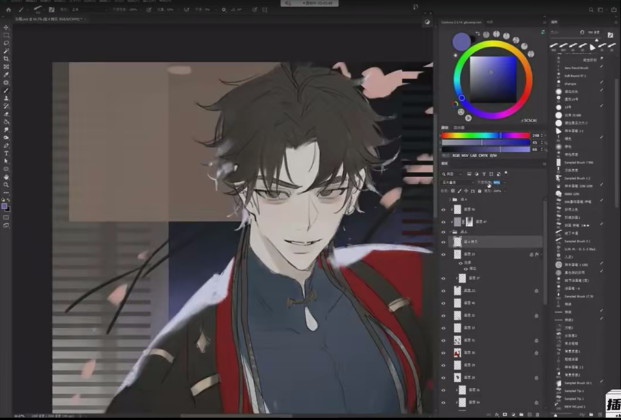Select the eyedropper icon in the Coolorus panel
Screen dimensions: 621x420
coord(478,33)
